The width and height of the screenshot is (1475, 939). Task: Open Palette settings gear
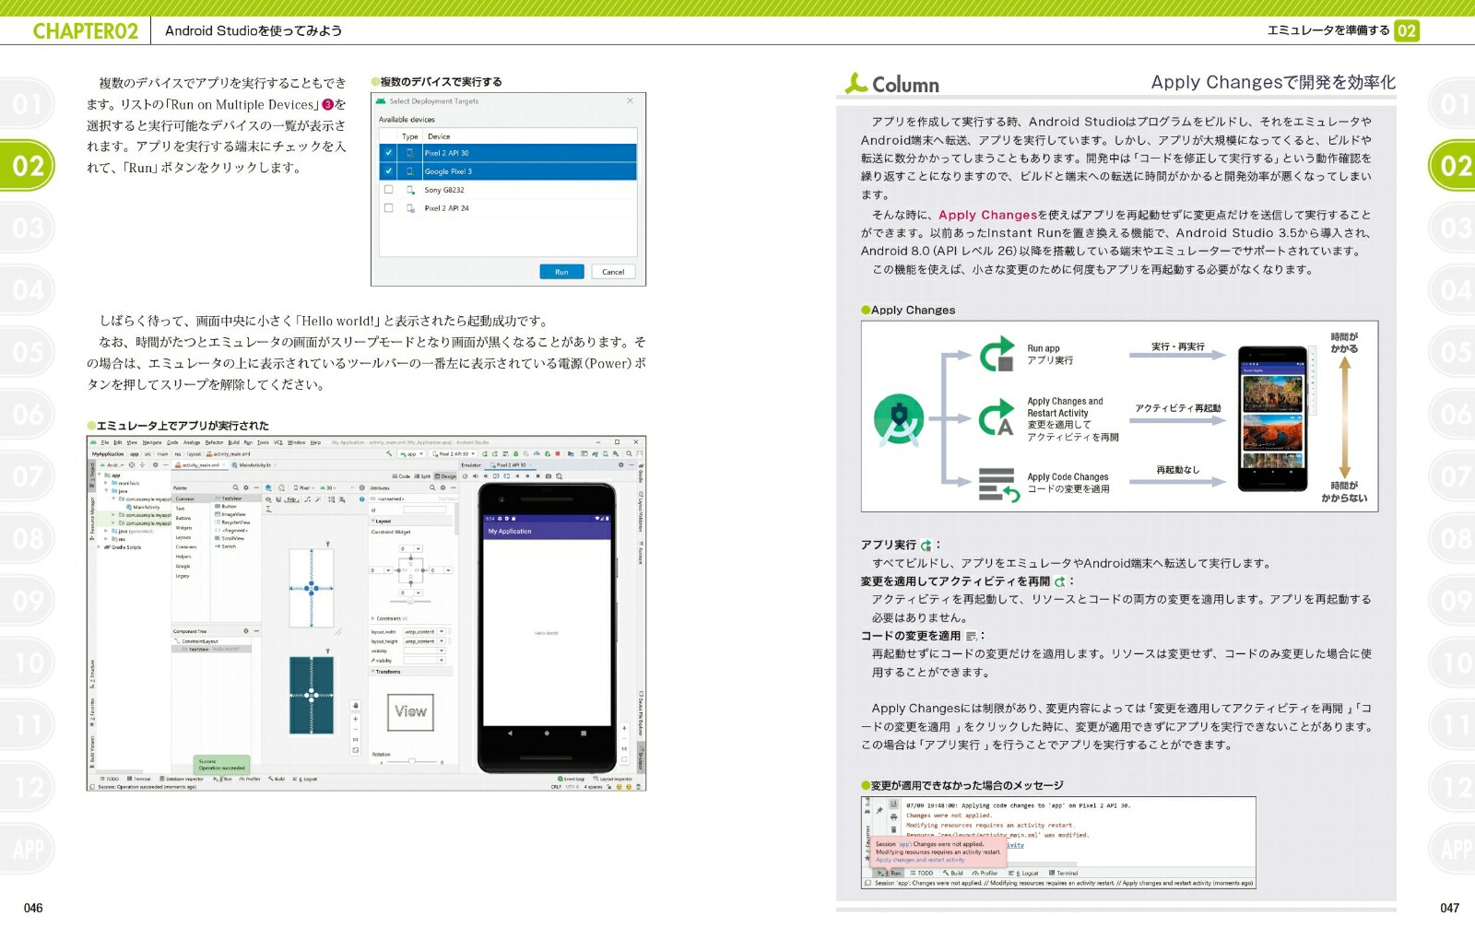pyautogui.click(x=246, y=487)
